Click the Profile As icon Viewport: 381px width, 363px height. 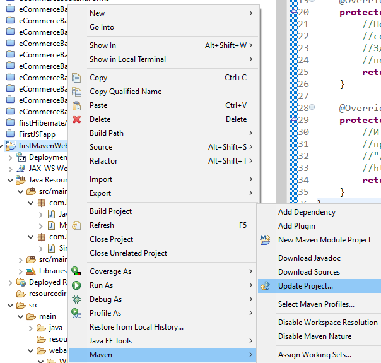click(76, 313)
